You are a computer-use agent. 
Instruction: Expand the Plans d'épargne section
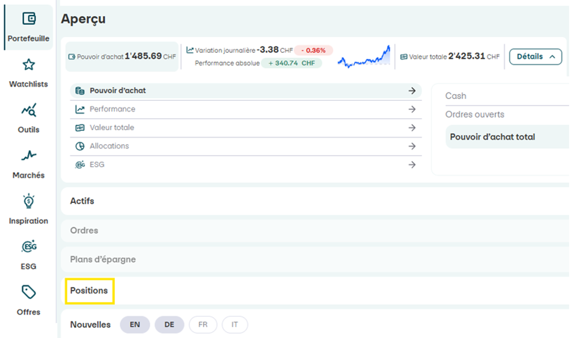coord(103,260)
